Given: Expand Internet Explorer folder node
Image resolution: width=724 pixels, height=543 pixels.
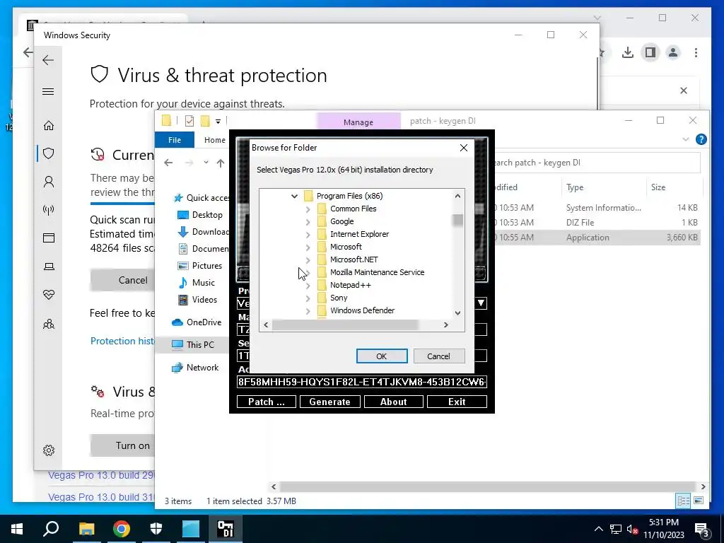Looking at the screenshot, I should [308, 235].
